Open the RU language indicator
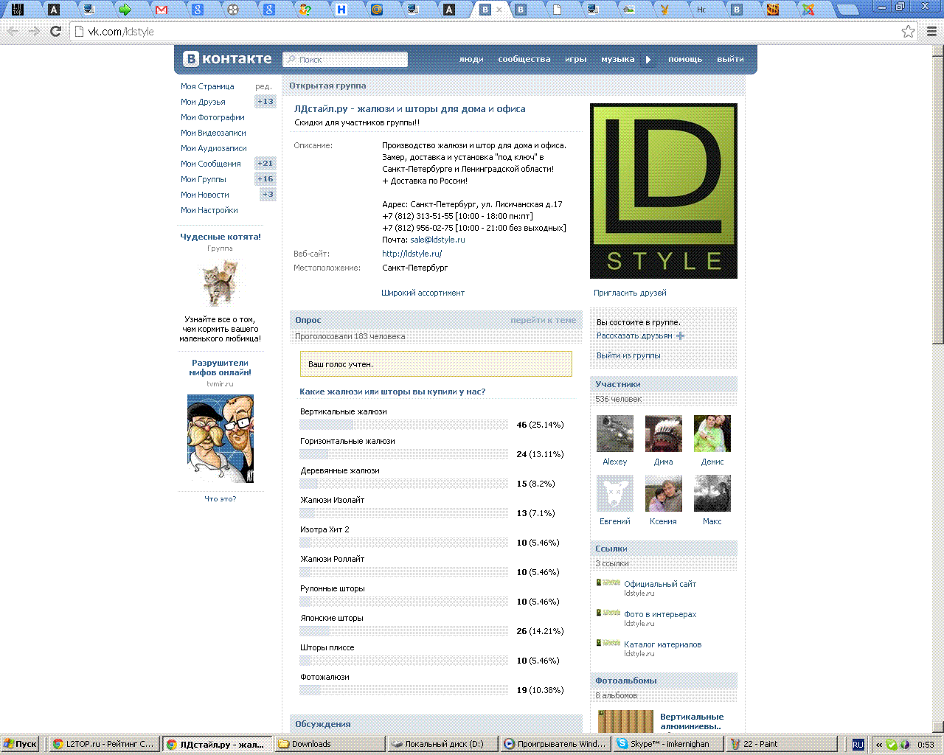 (x=858, y=745)
